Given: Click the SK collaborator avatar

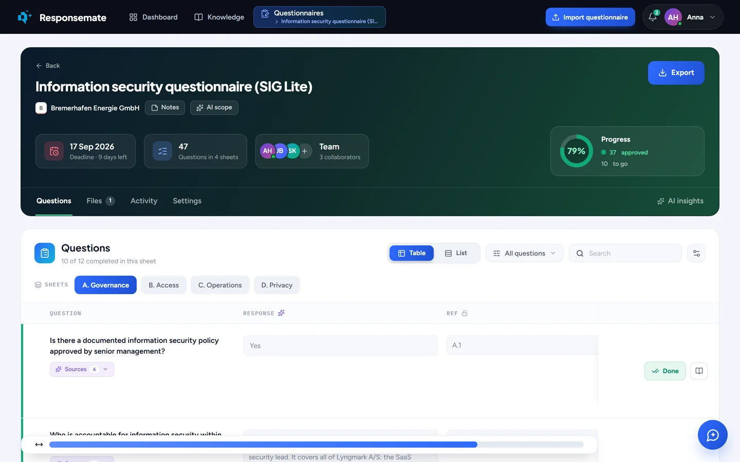Looking at the screenshot, I should pyautogui.click(x=292, y=151).
